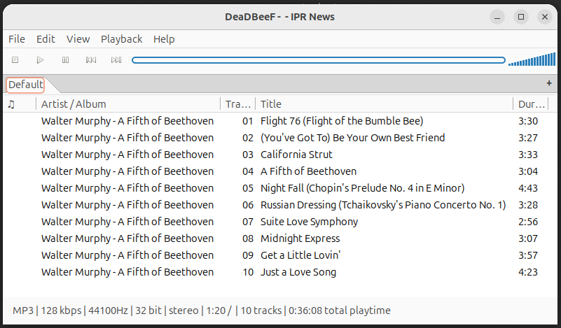Adjust volume using the volume bars

[x=532, y=59]
